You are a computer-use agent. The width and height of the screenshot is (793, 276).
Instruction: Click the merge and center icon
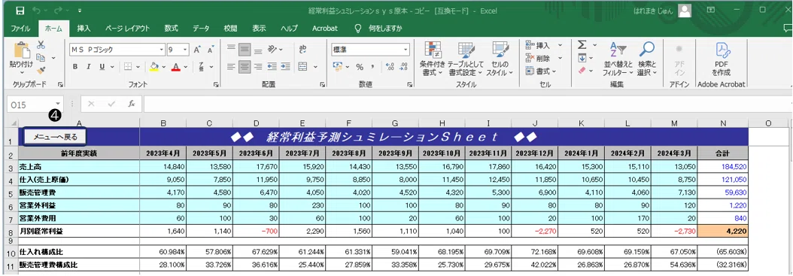(x=303, y=67)
